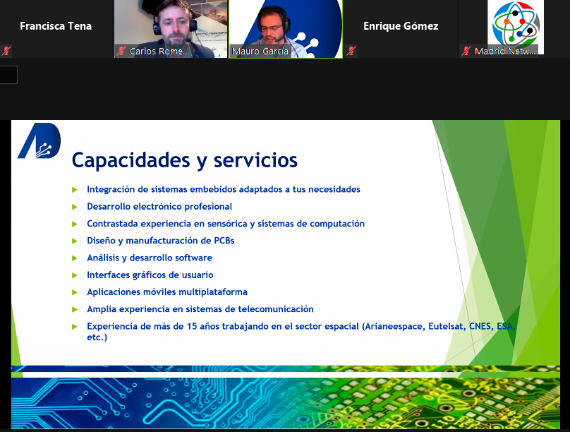
Task: Click the green arrow before 'Aplicaciones móviles'
Action: point(75,292)
